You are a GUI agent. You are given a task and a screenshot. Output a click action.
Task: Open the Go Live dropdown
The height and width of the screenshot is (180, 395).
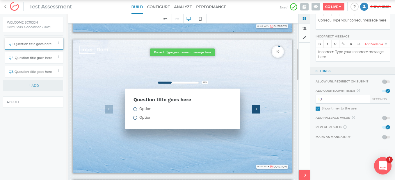click(333, 7)
